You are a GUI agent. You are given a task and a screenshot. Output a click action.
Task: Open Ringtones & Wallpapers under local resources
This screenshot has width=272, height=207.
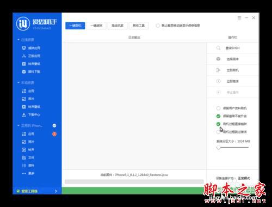coord(31,107)
